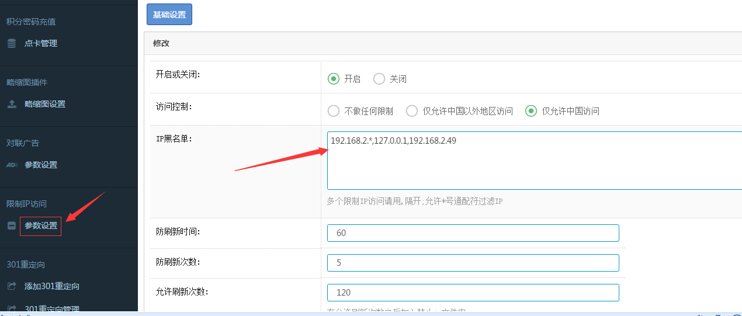Select the 仅允许中国访问 radio option

531,111
